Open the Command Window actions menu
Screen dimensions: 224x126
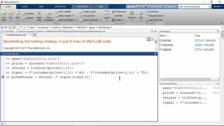pyautogui.click(x=155, y=54)
